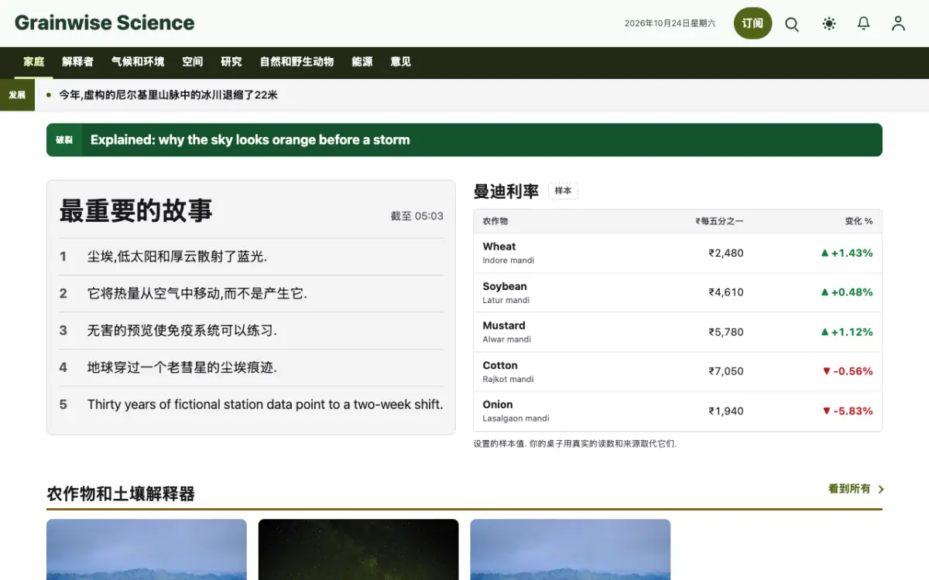Select the Cotton row crop name
Image resolution: width=929 pixels, height=580 pixels.
500,365
